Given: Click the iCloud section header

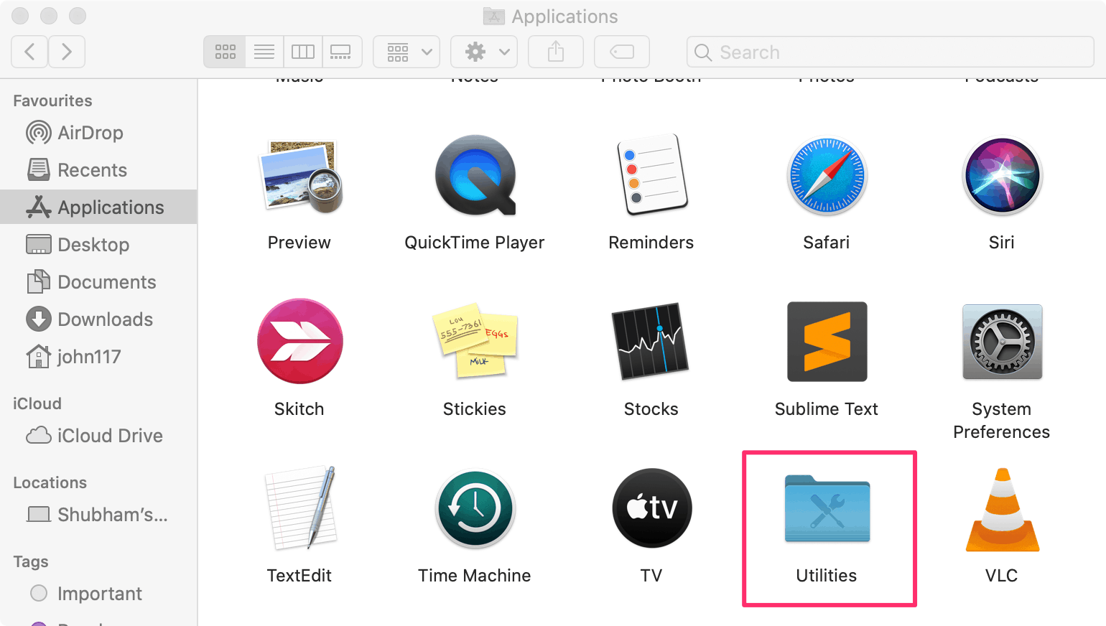Looking at the screenshot, I should pos(37,403).
